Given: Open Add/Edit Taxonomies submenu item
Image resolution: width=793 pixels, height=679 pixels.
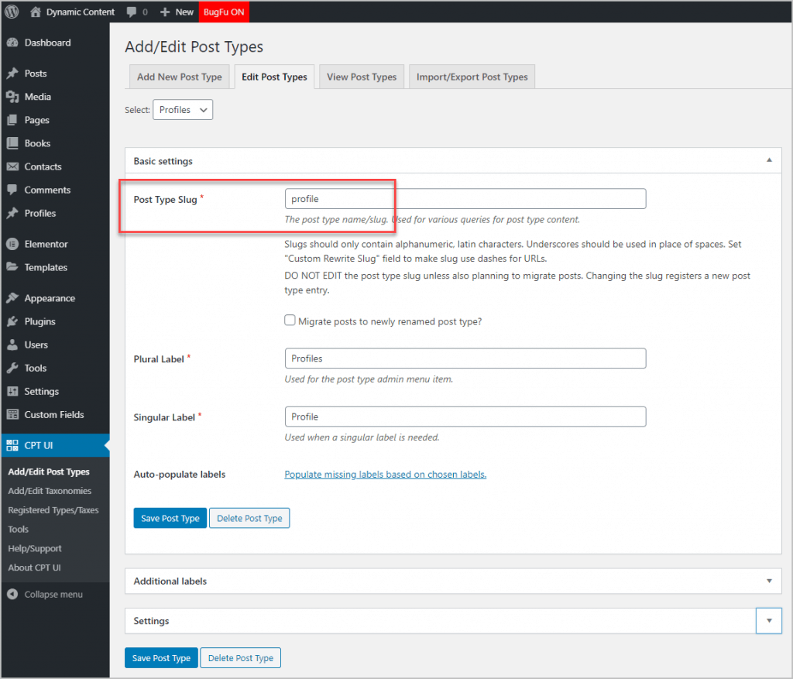Looking at the screenshot, I should [50, 490].
